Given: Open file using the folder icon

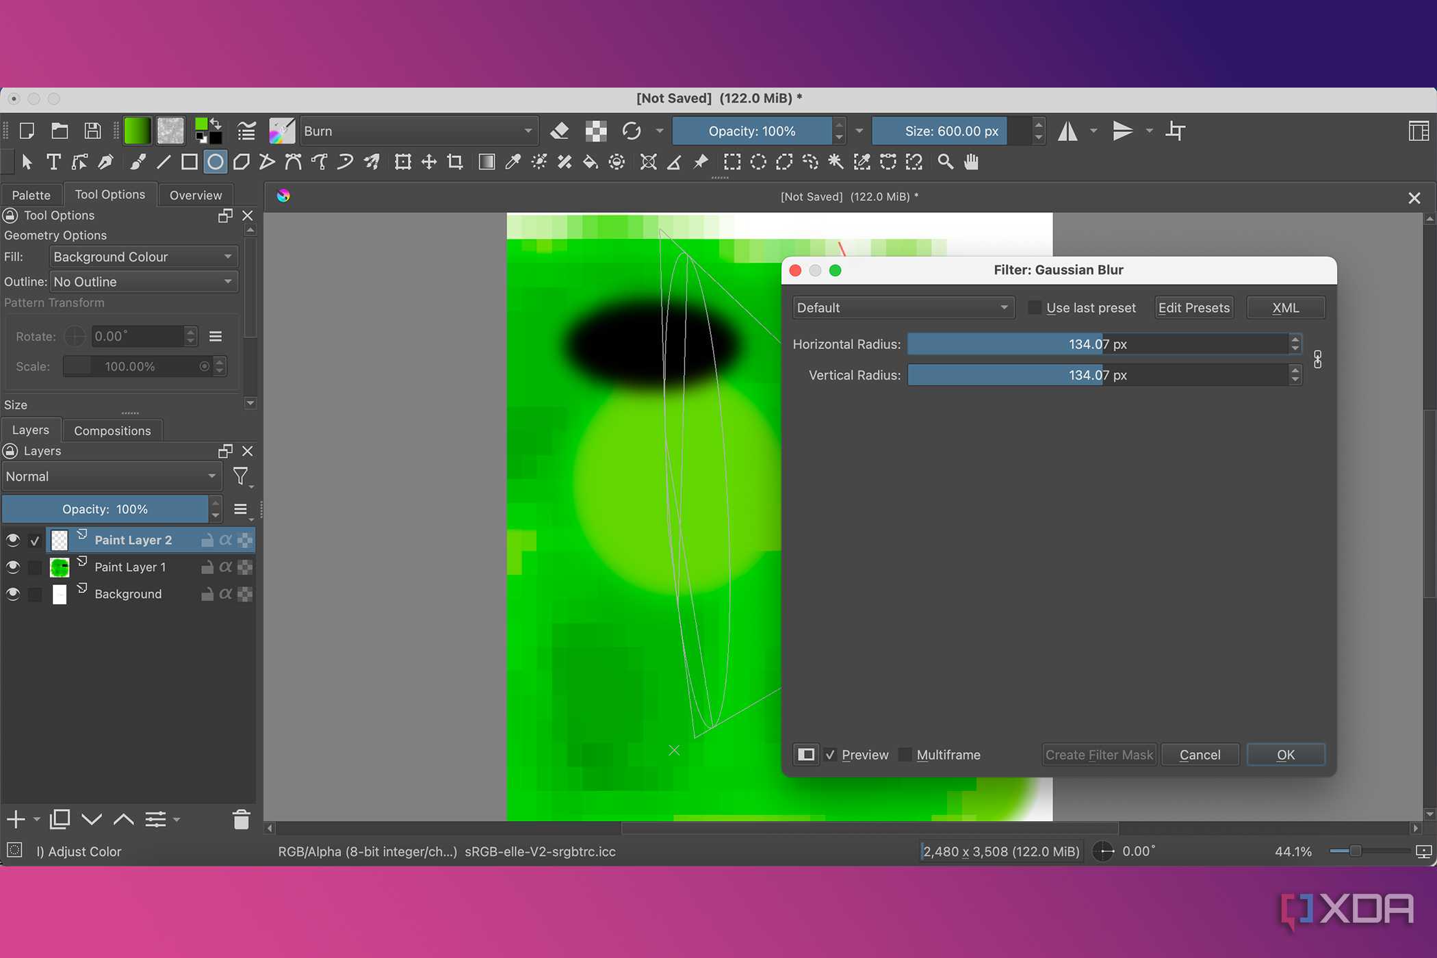Looking at the screenshot, I should pyautogui.click(x=60, y=131).
